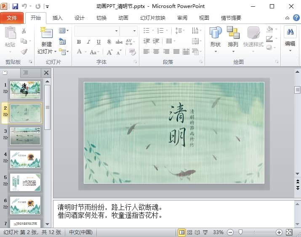Open the 情节提要 tab

click(x=231, y=18)
